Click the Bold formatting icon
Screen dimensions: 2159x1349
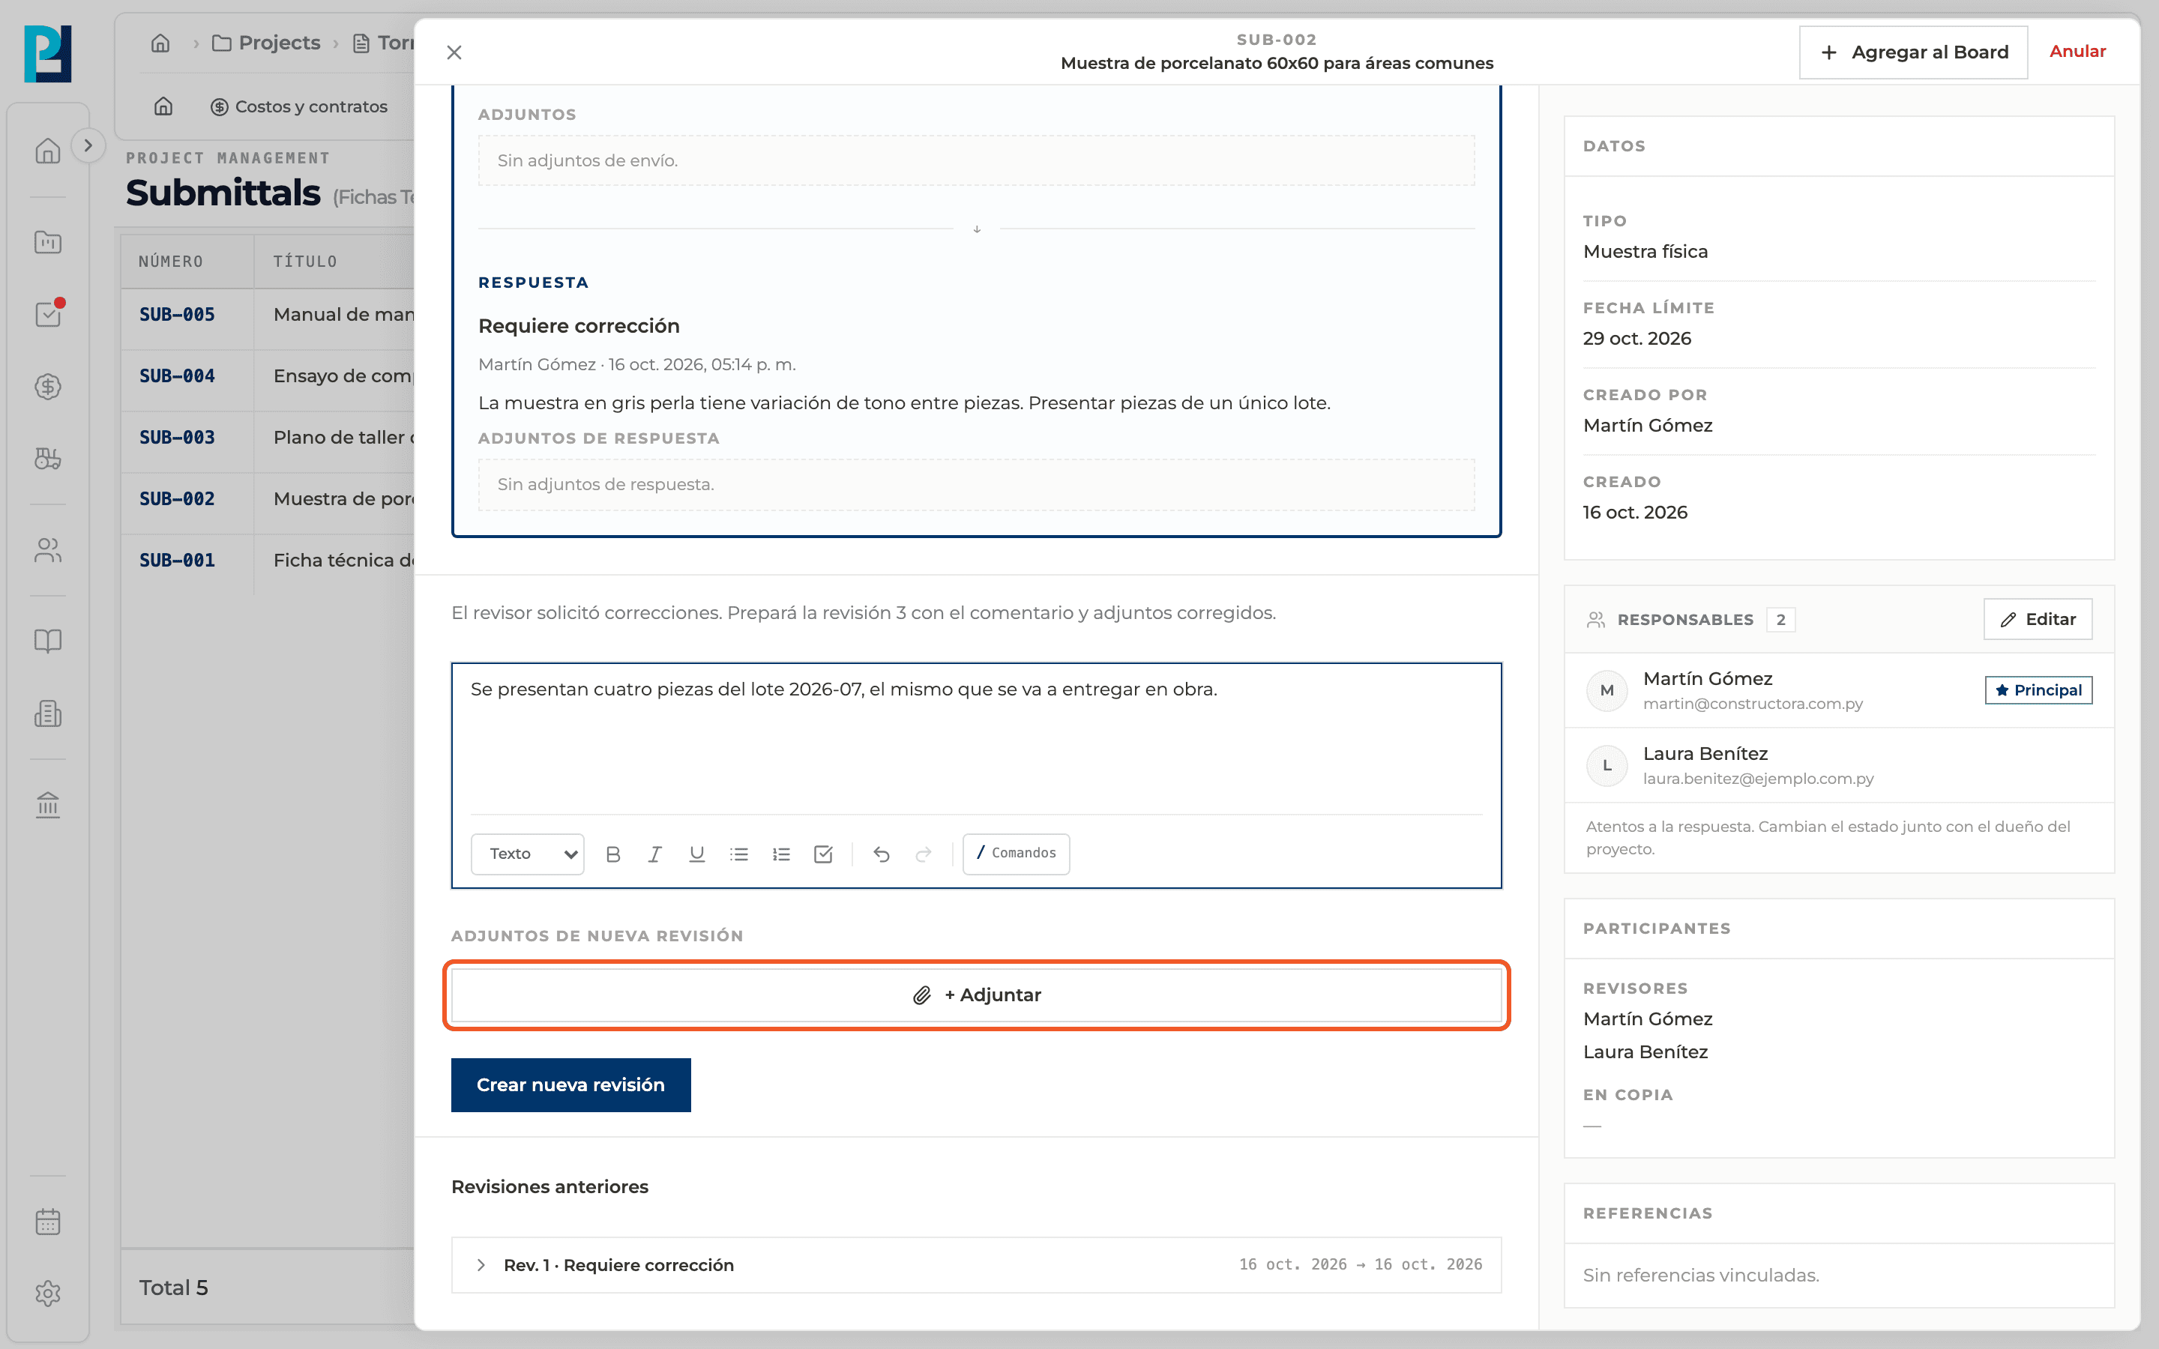(612, 854)
